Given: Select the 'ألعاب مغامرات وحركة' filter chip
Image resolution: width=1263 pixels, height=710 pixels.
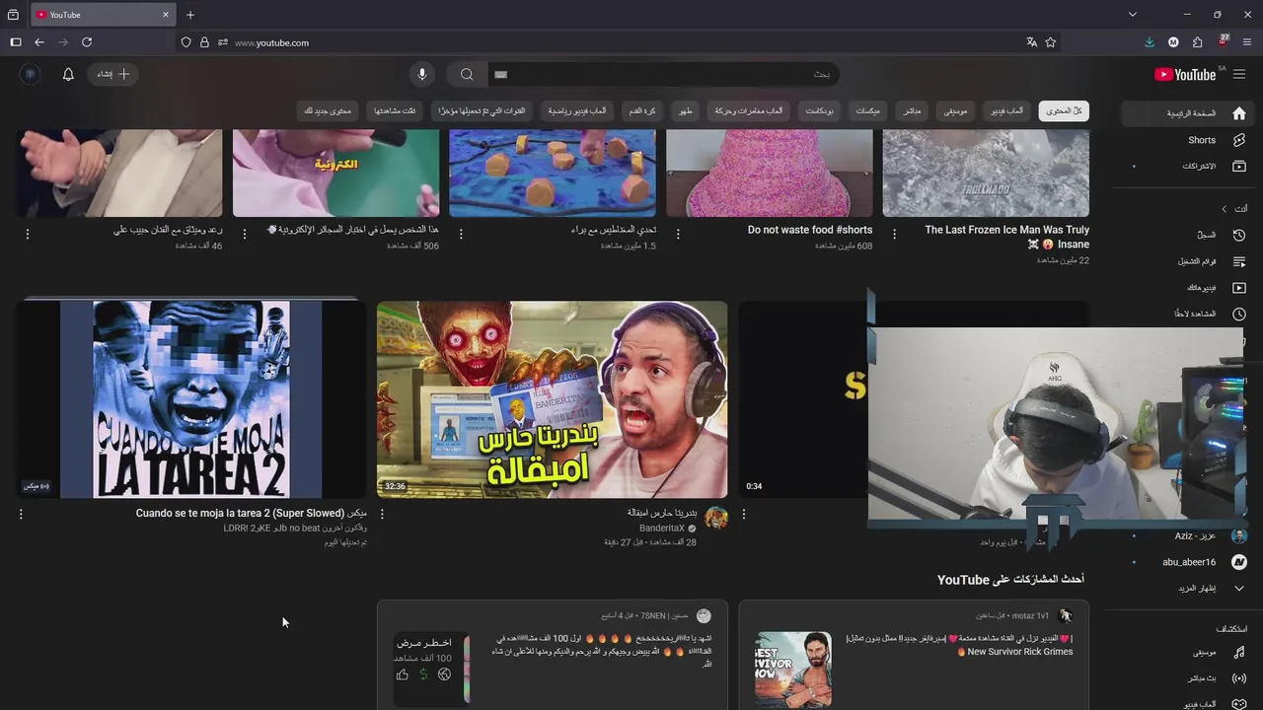Looking at the screenshot, I should tap(749, 111).
